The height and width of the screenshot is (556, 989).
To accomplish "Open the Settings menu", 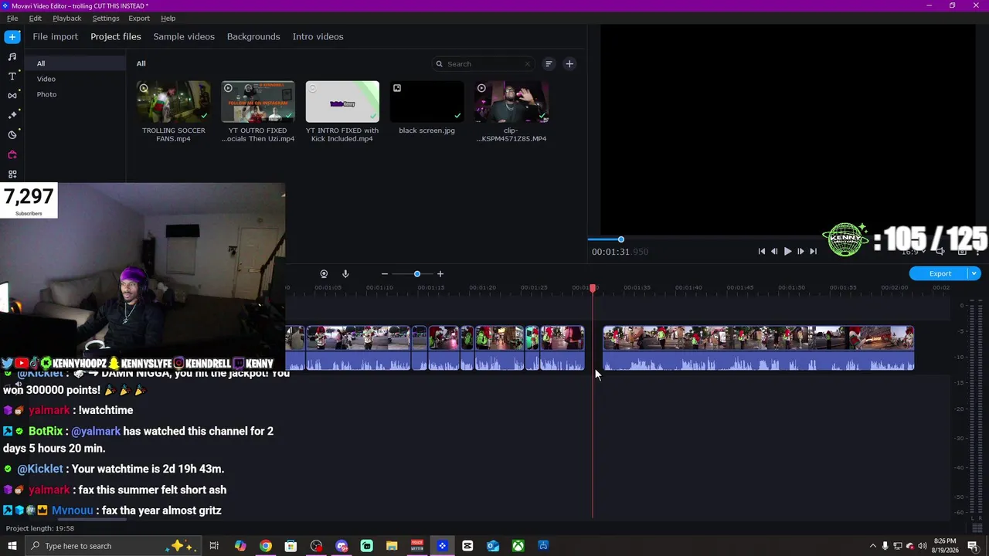I will pyautogui.click(x=106, y=18).
